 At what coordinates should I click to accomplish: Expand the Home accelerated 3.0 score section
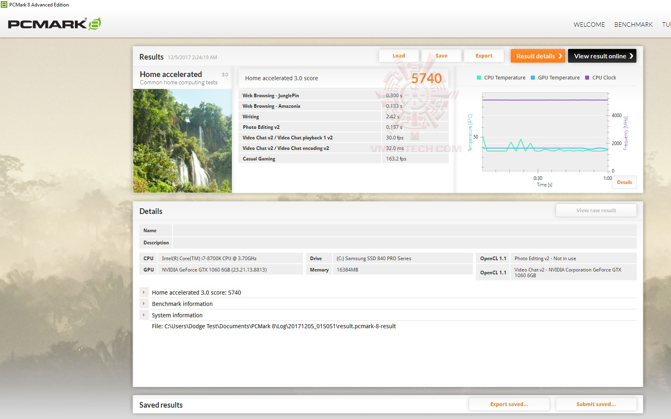(x=143, y=292)
